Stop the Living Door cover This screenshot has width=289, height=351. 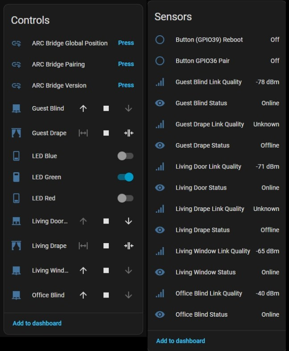coord(106,221)
